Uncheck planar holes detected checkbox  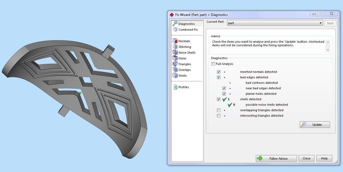point(224,94)
